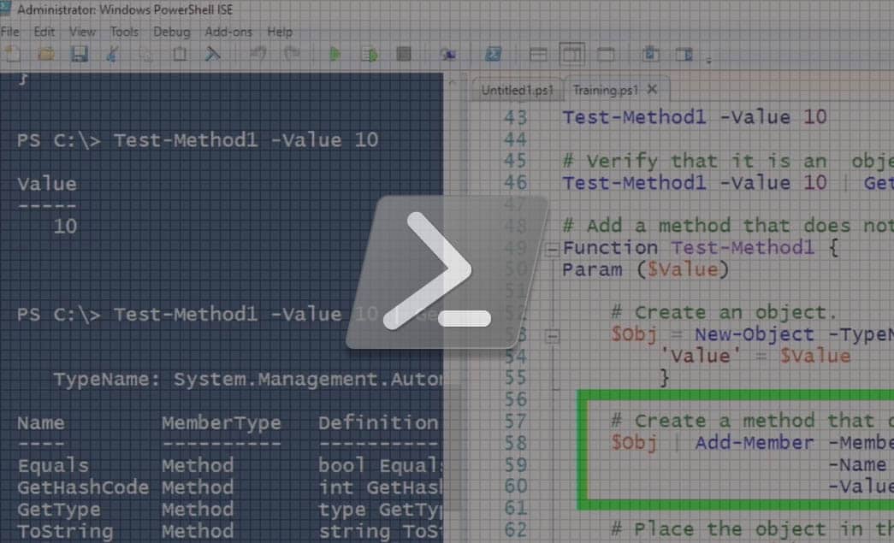Save the script with the floppy disk icon

pos(80,55)
